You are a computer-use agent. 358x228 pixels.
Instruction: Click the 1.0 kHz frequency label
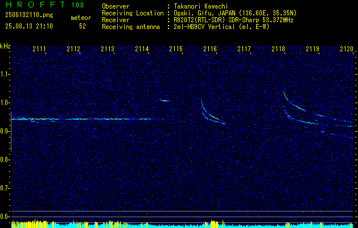click(x=5, y=103)
